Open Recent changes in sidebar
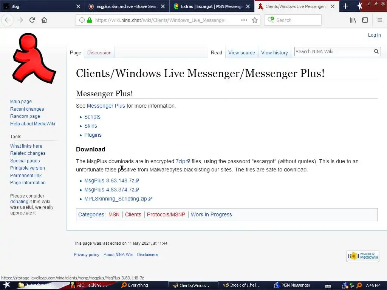Screen dimensions: 387x290 coord(27,109)
